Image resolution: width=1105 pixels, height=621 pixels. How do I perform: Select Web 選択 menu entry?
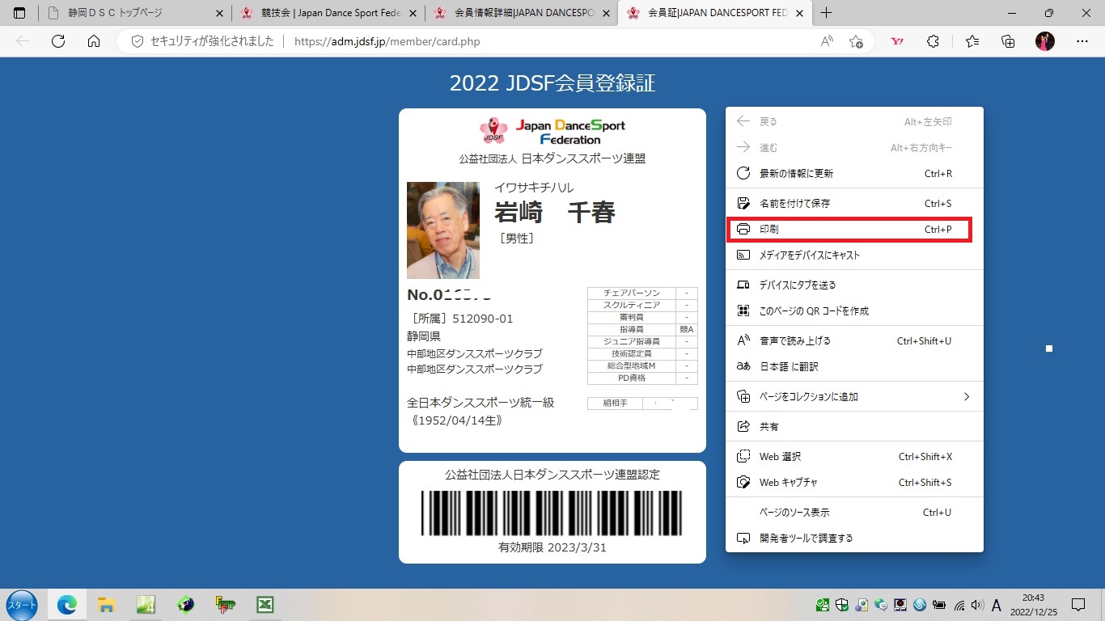click(854, 456)
